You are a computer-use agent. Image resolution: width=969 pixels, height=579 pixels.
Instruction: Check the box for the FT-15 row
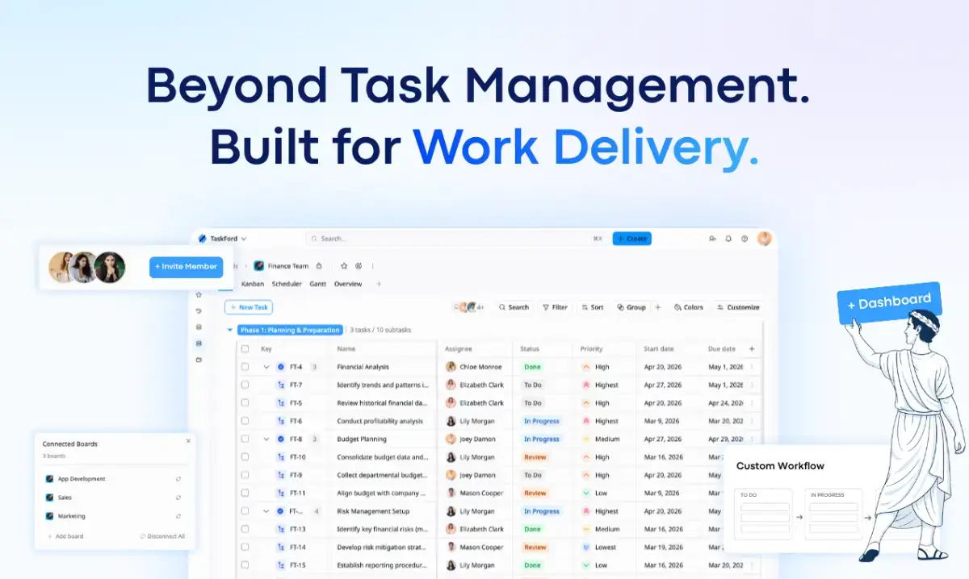[x=245, y=565]
